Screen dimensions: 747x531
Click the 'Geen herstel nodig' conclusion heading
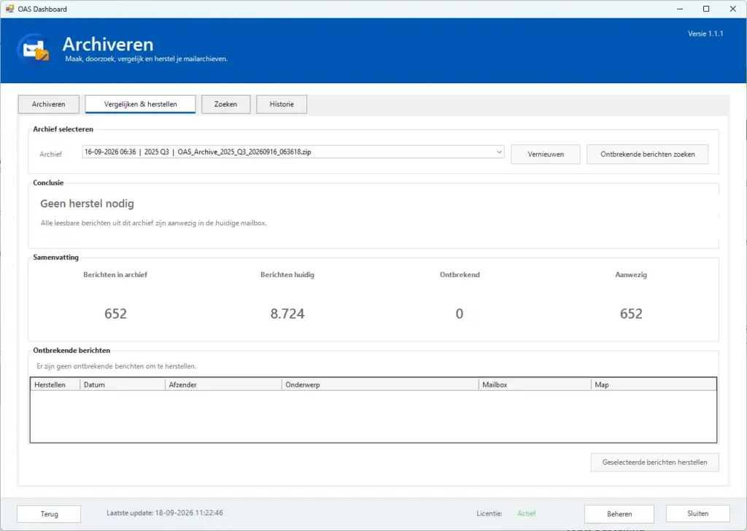point(88,204)
